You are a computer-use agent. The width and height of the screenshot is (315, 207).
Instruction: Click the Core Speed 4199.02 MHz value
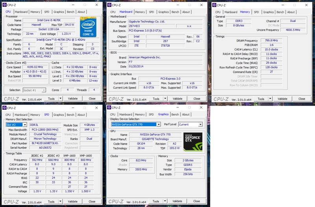(x=35, y=67)
